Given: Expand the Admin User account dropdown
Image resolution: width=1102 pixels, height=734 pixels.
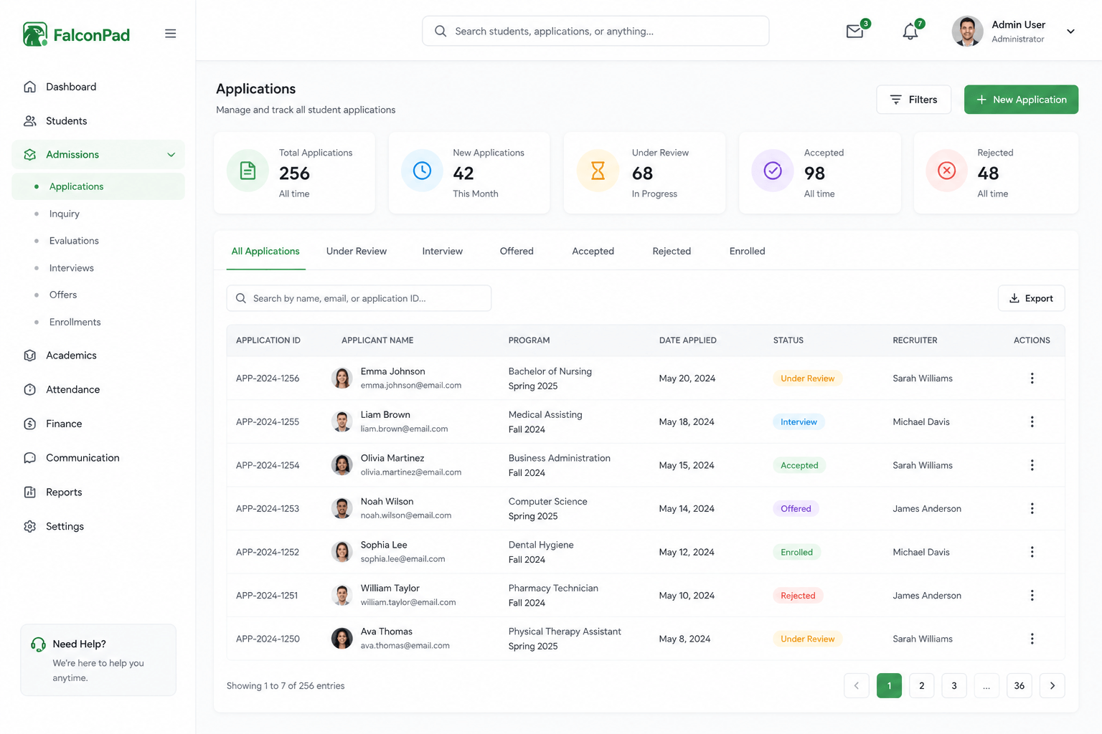Looking at the screenshot, I should pyautogui.click(x=1070, y=32).
